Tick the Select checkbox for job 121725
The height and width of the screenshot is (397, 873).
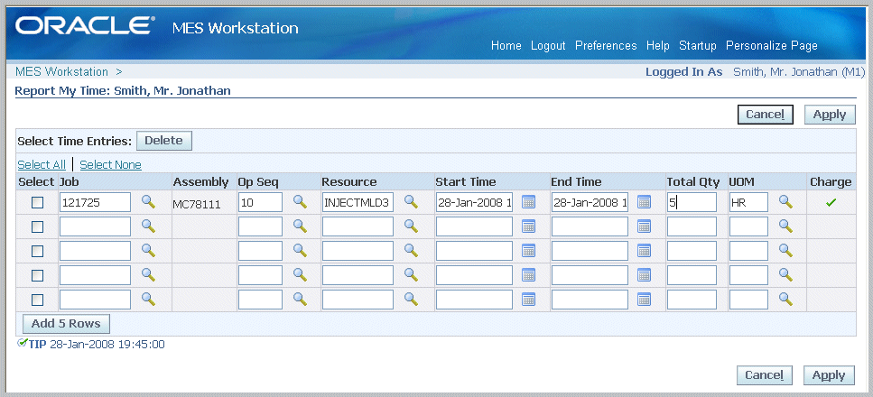pos(37,203)
